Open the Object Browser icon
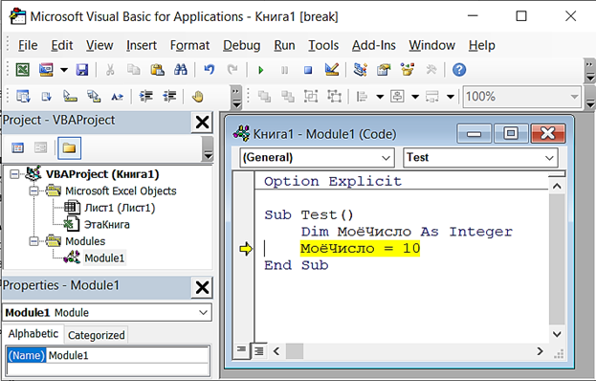Image resolution: width=596 pixels, height=381 pixels. [x=408, y=70]
